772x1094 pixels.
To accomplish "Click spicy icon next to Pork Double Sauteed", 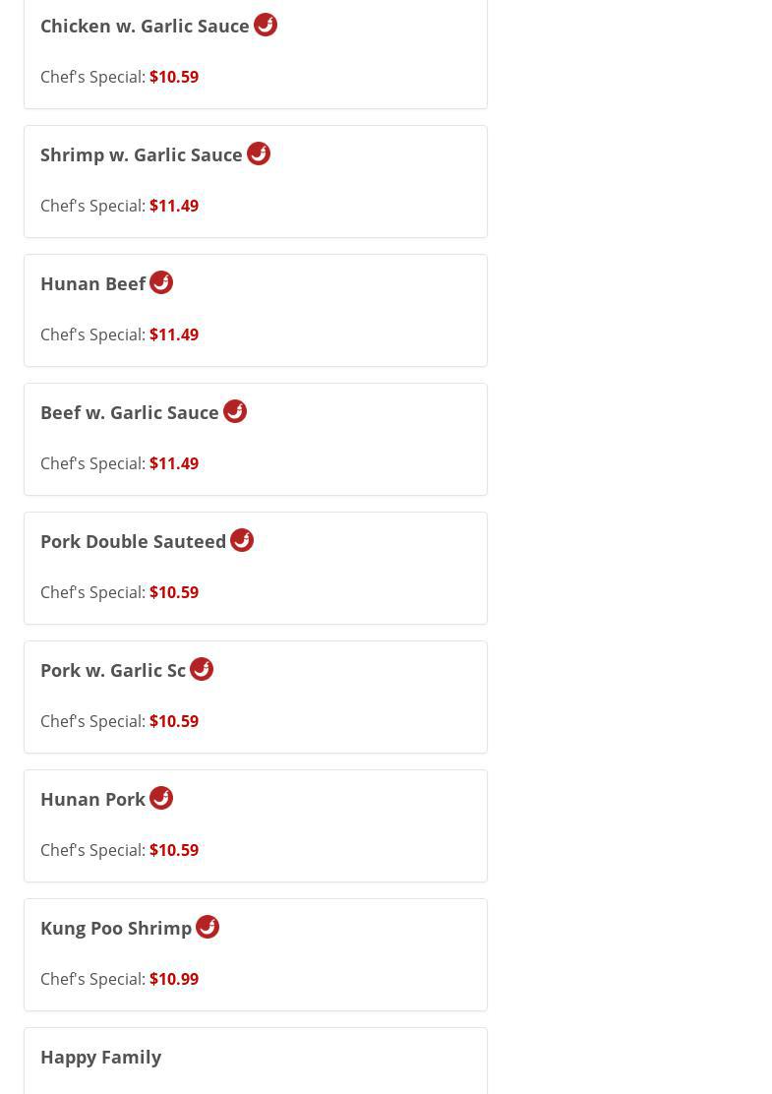I will click(x=242, y=540).
